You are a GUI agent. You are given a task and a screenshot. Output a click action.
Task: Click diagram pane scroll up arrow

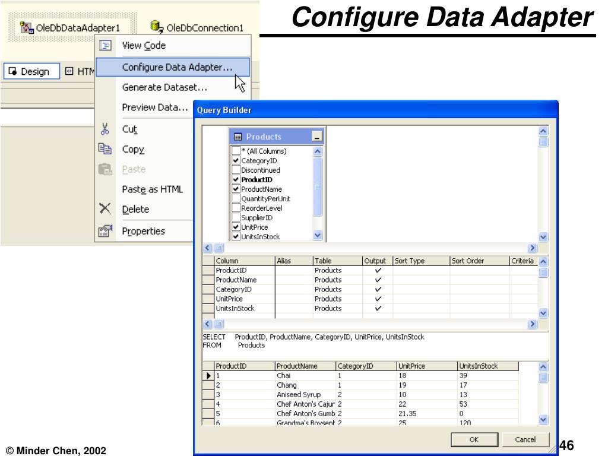tap(543, 131)
